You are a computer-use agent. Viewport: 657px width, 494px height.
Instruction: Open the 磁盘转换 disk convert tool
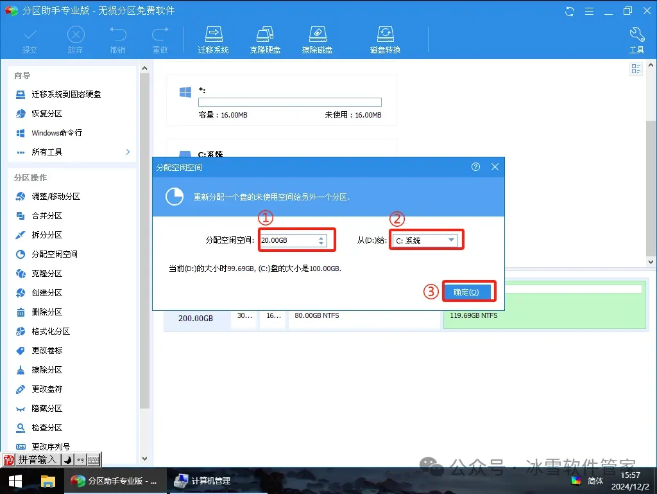385,40
